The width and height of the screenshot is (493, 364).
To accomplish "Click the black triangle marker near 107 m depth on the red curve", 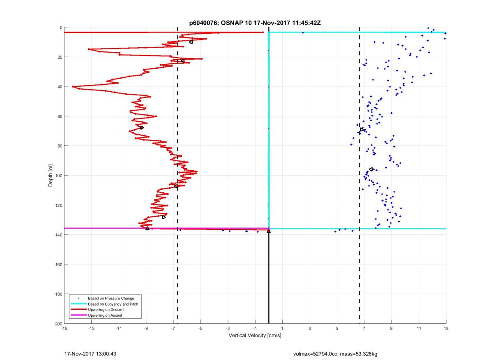I will 176,186.
